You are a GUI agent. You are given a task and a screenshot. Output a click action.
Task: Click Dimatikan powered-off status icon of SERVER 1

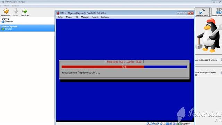pos(3,22)
